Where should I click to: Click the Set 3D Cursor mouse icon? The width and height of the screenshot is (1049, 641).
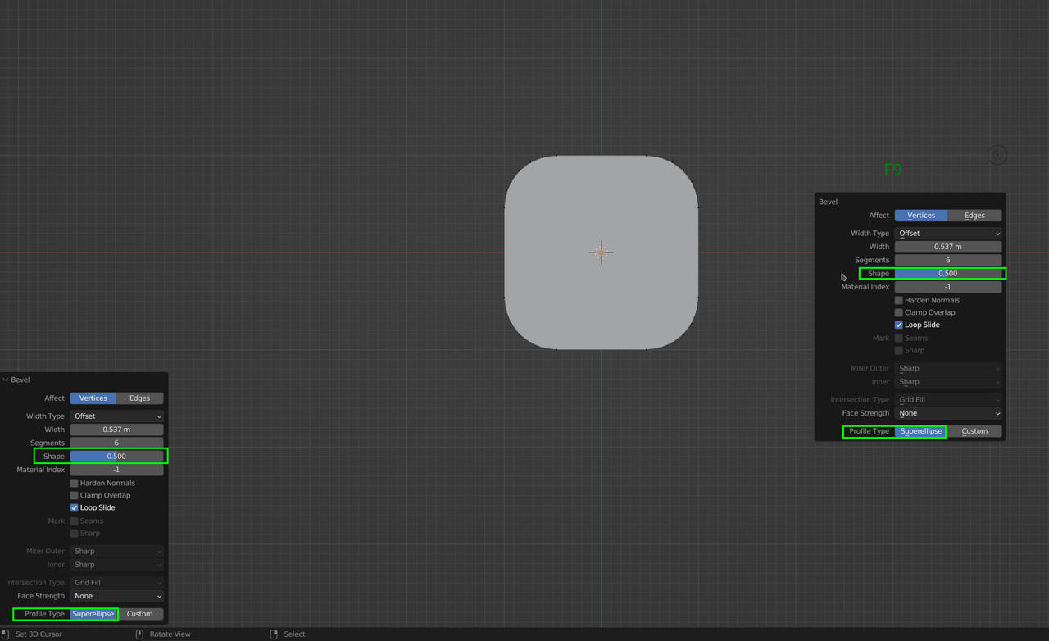tap(7, 634)
